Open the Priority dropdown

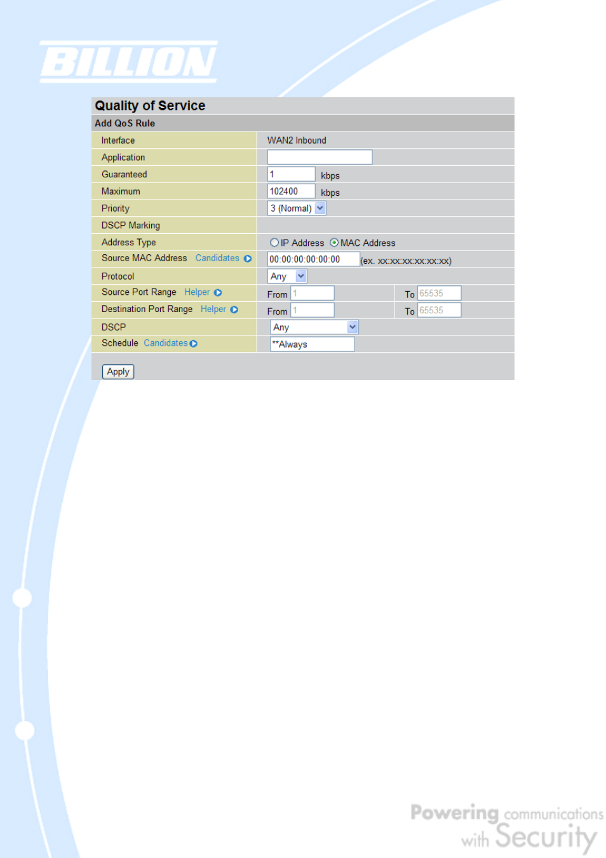[297, 208]
